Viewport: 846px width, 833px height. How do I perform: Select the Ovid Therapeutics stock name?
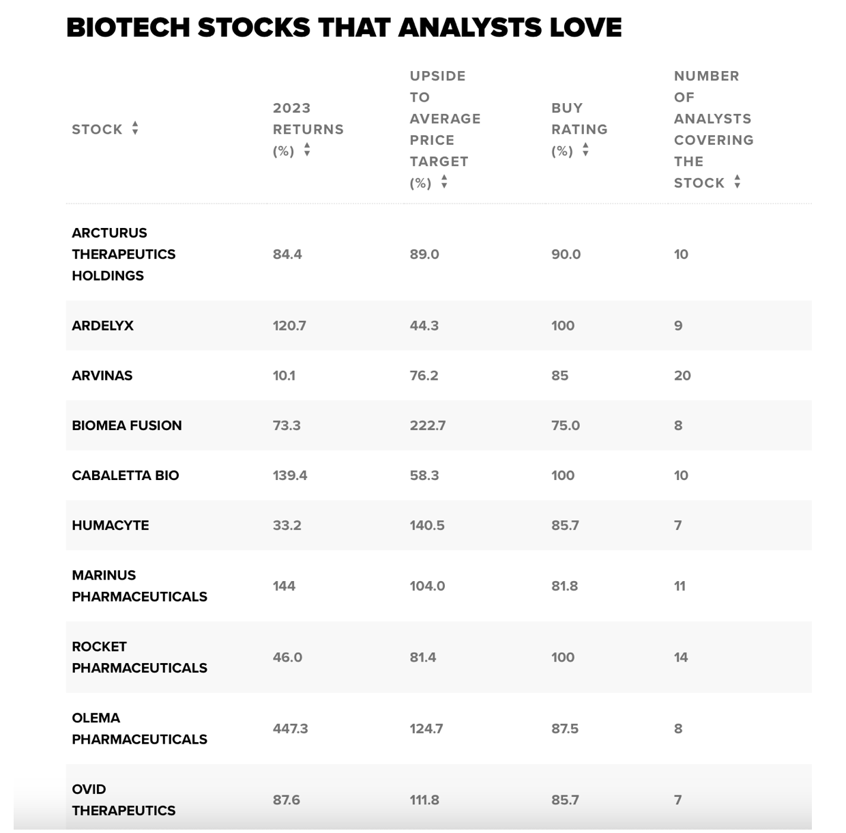tap(123, 800)
